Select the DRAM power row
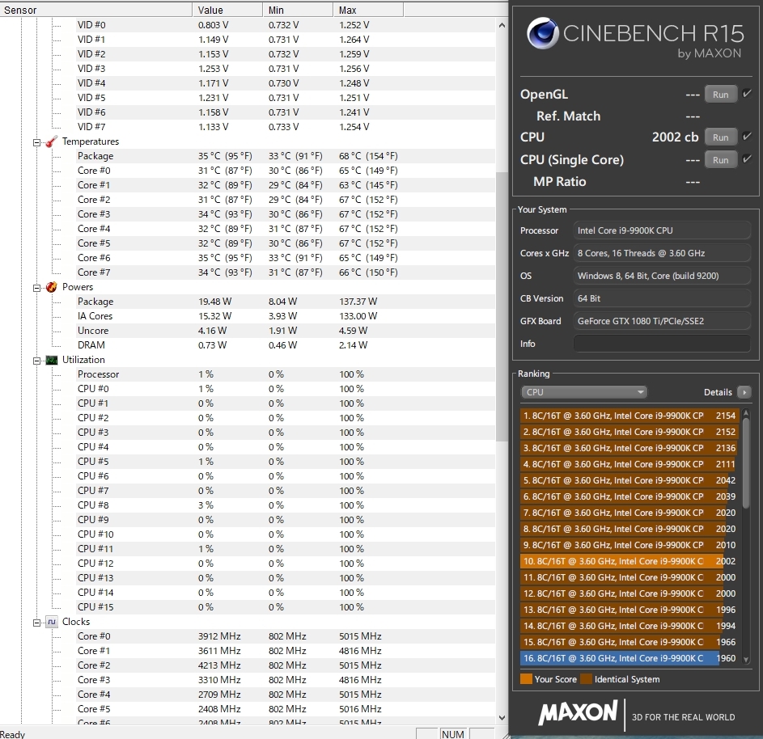 285,345
